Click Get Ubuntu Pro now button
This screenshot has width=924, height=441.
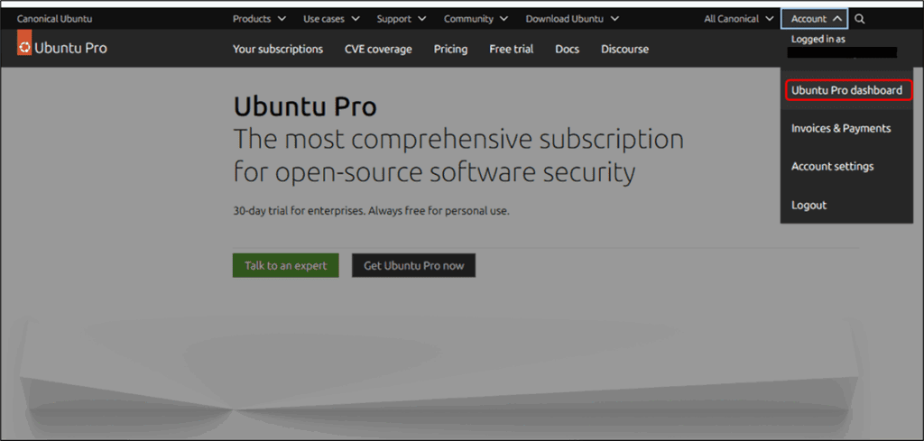coord(413,265)
